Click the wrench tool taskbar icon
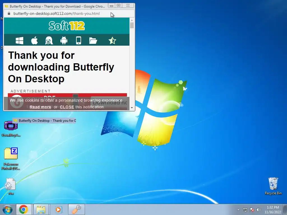This screenshot has width=287, height=215. pos(76,209)
